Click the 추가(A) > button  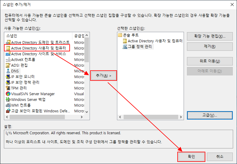(103, 76)
